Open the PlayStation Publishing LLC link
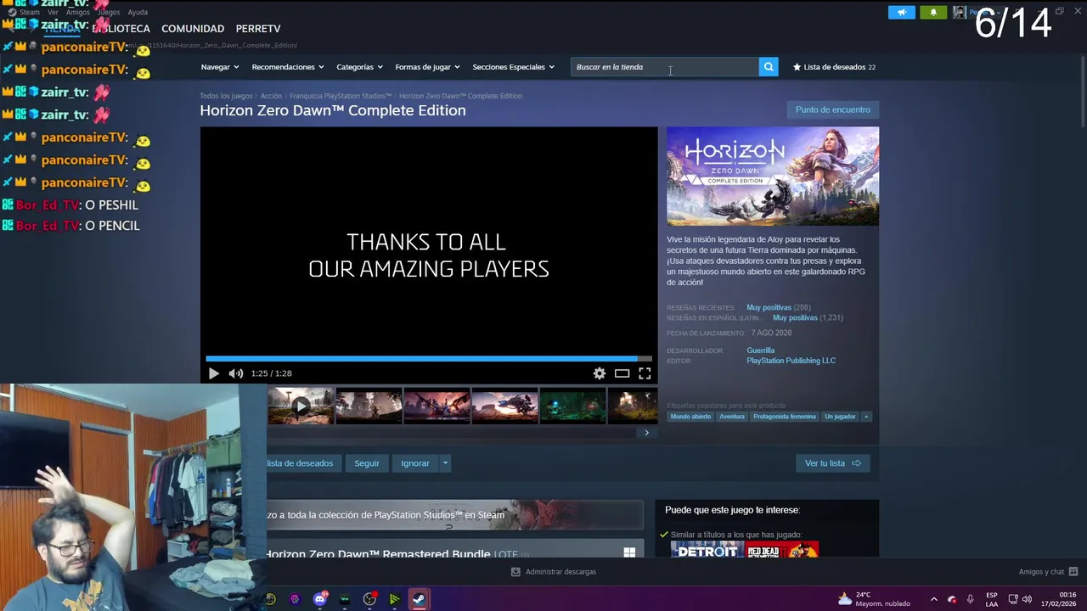 click(791, 361)
